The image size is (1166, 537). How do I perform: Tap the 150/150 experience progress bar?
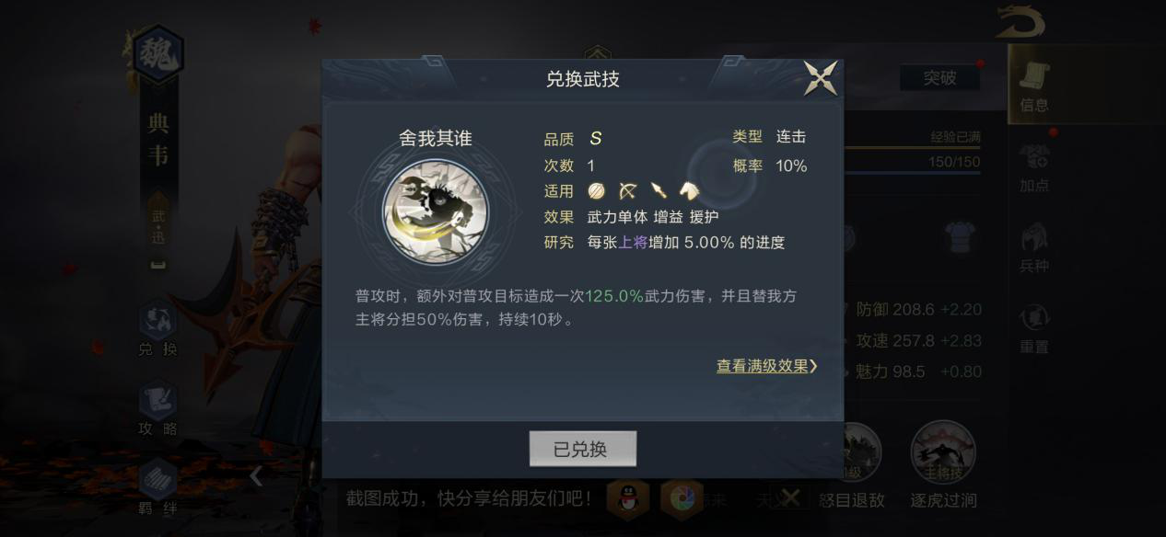click(912, 162)
